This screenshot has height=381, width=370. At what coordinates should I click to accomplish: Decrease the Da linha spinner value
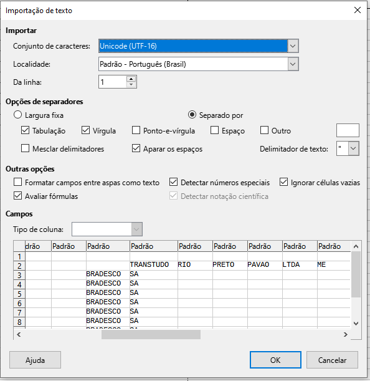131,85
